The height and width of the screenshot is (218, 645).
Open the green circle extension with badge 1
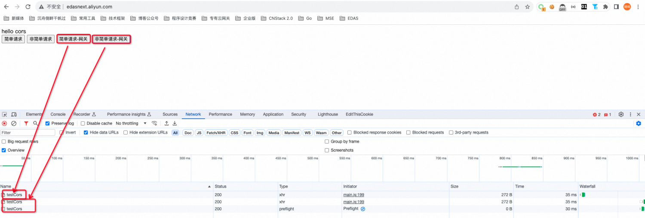click(541, 7)
